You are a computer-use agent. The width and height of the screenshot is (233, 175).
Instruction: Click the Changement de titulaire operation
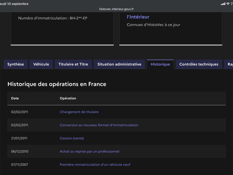coord(79,112)
